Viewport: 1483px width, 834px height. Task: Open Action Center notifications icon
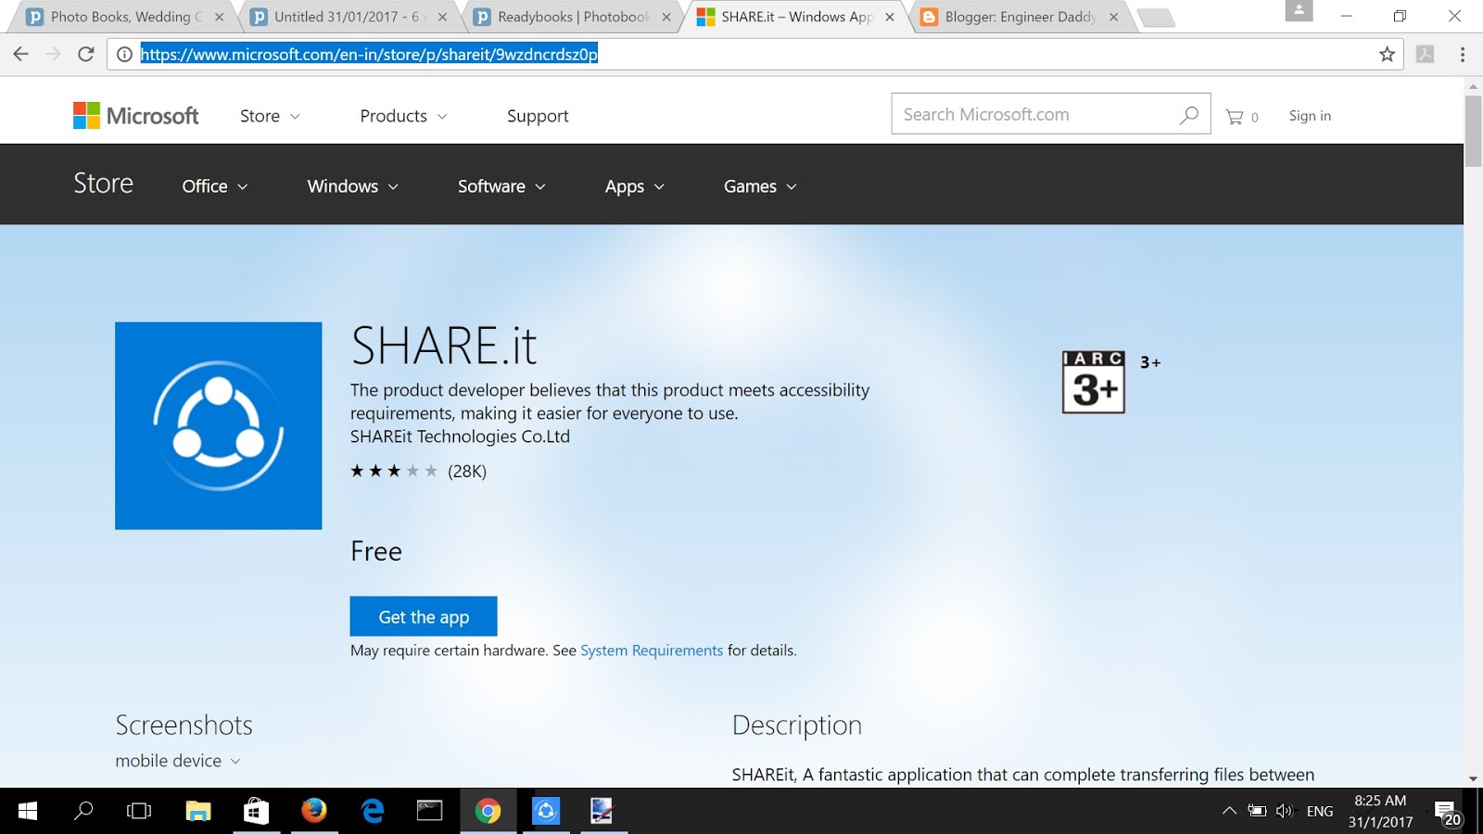pos(1447,813)
